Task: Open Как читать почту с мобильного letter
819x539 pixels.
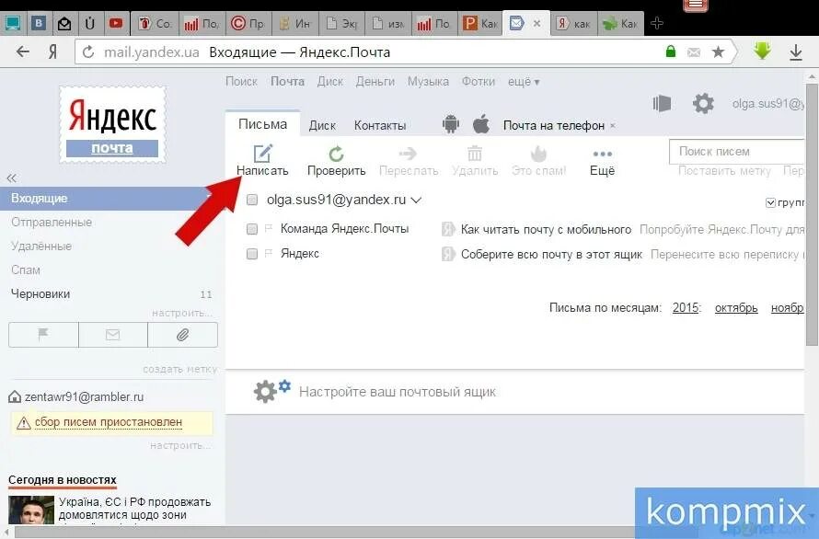Action: pos(546,230)
